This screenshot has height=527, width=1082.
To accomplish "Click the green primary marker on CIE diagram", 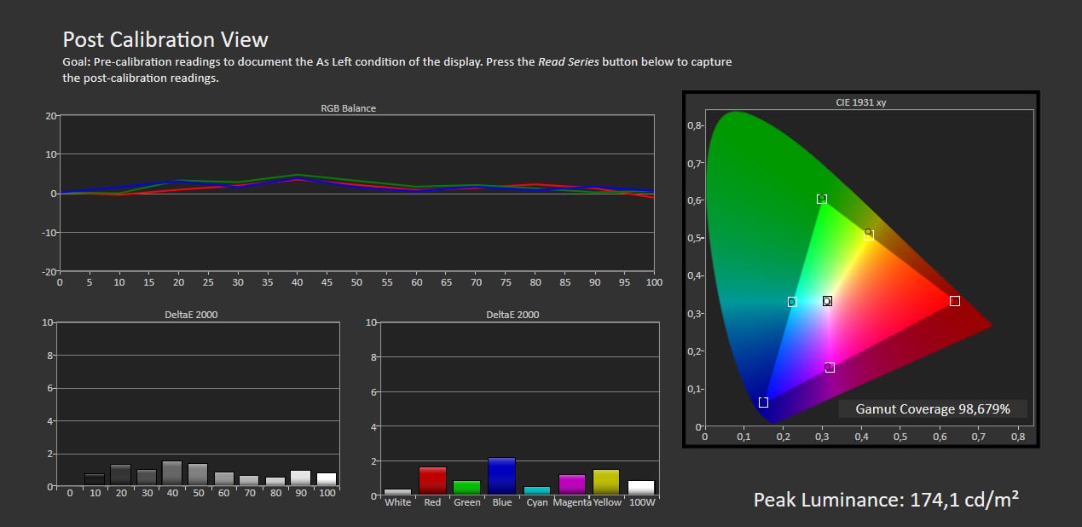I will tap(822, 199).
